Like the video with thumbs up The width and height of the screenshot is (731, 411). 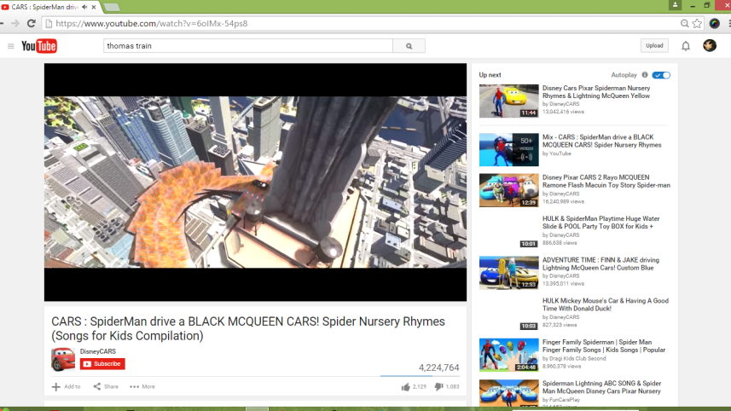(406, 387)
